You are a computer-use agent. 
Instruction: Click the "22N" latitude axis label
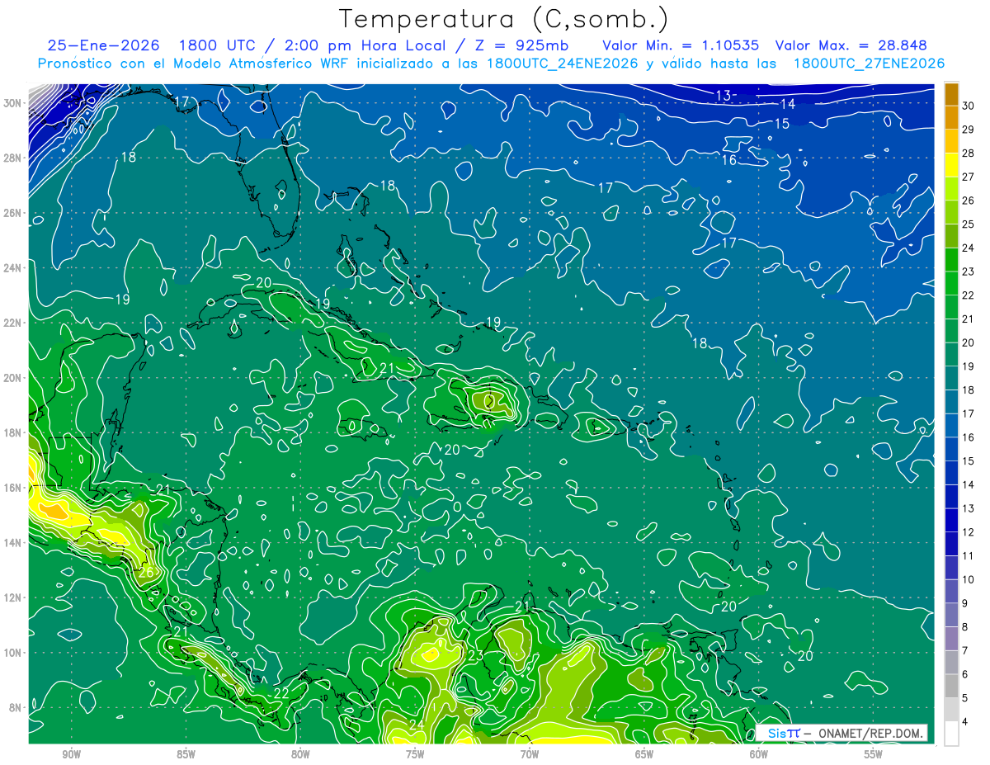(13, 323)
